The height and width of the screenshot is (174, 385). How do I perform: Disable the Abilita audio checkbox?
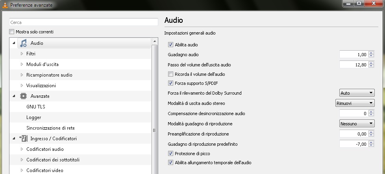tap(170, 45)
